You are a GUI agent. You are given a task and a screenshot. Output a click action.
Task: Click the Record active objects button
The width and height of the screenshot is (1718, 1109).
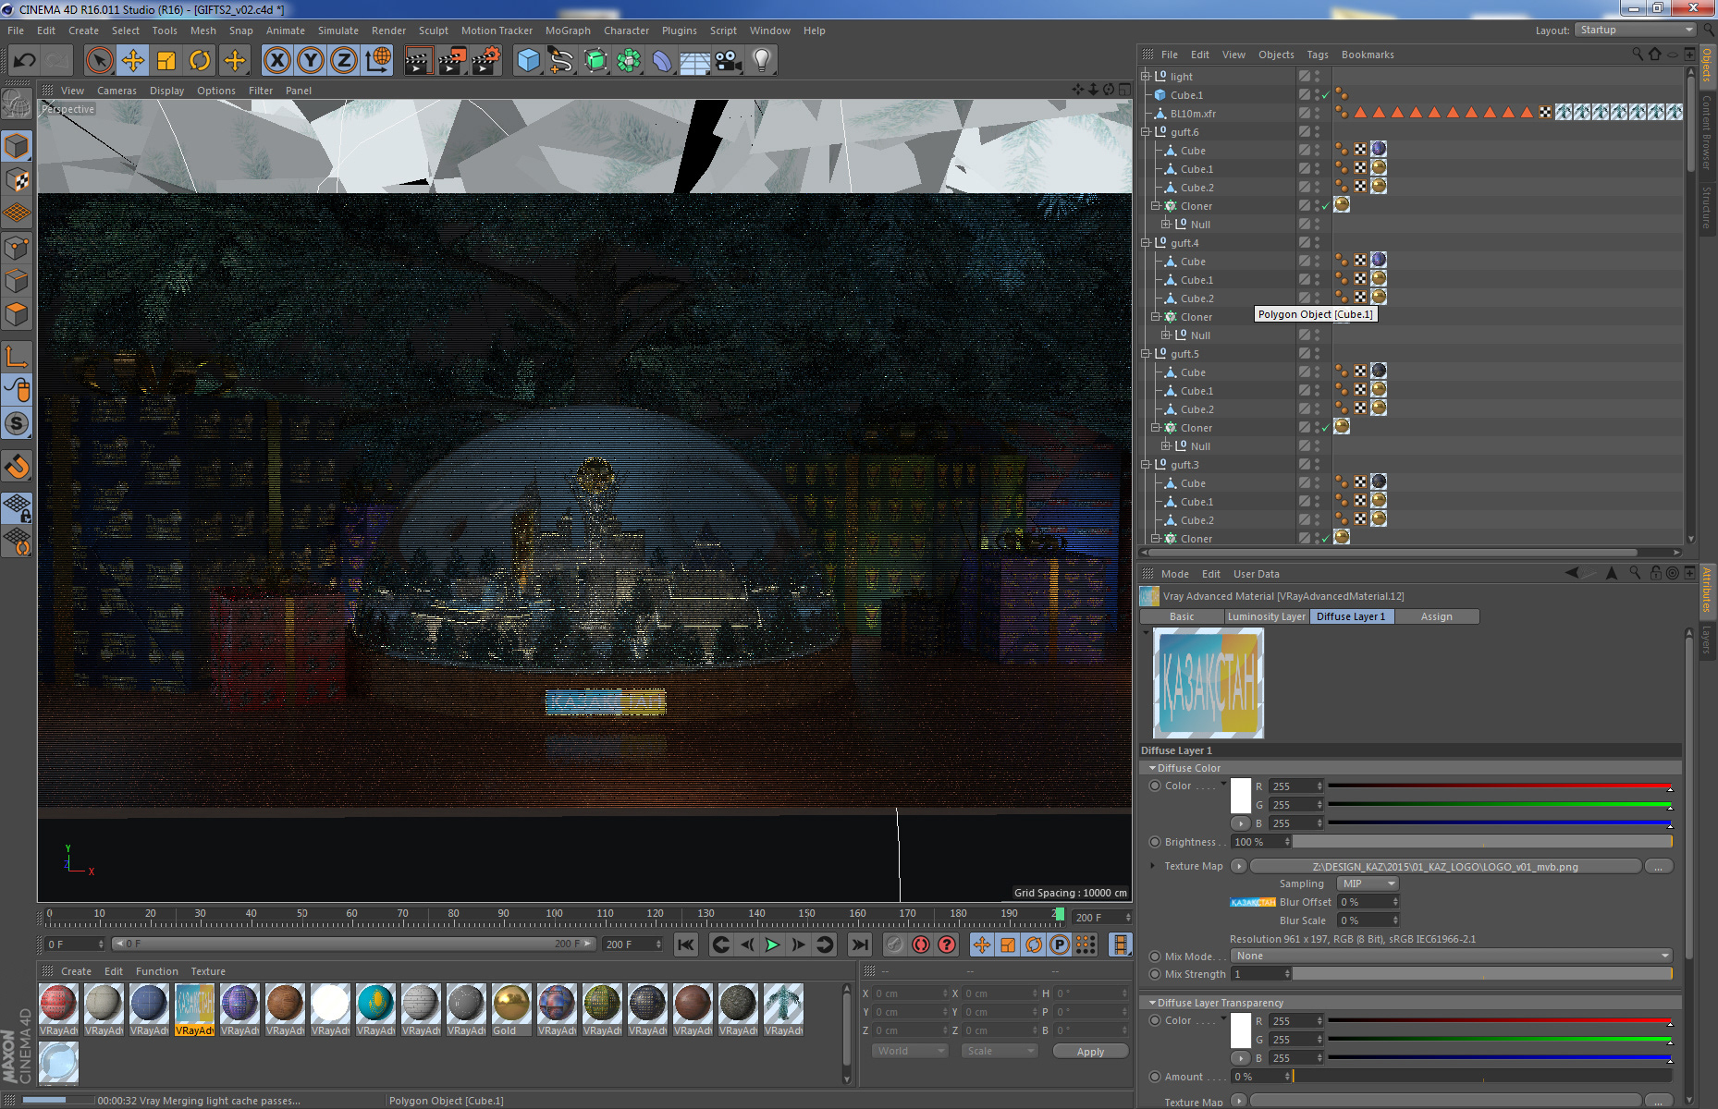click(894, 944)
